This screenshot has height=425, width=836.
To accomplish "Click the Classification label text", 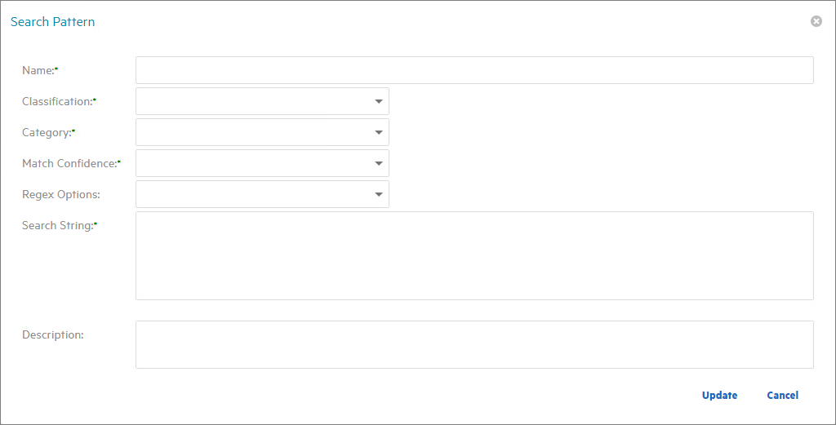I will pyautogui.click(x=57, y=102).
